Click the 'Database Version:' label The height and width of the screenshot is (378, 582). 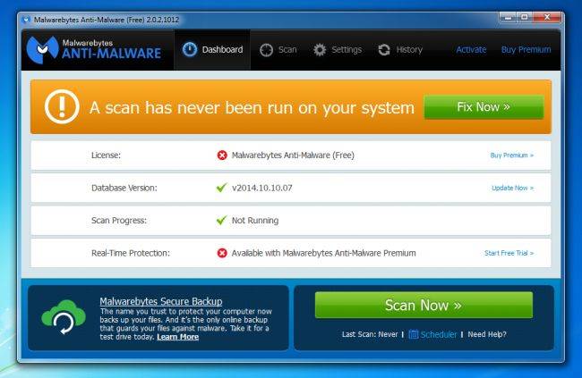click(x=124, y=188)
